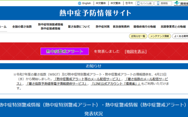This screenshot has width=188, height=117.
Task: Open 熱中症対策 menu item
Action: click(x=103, y=27)
